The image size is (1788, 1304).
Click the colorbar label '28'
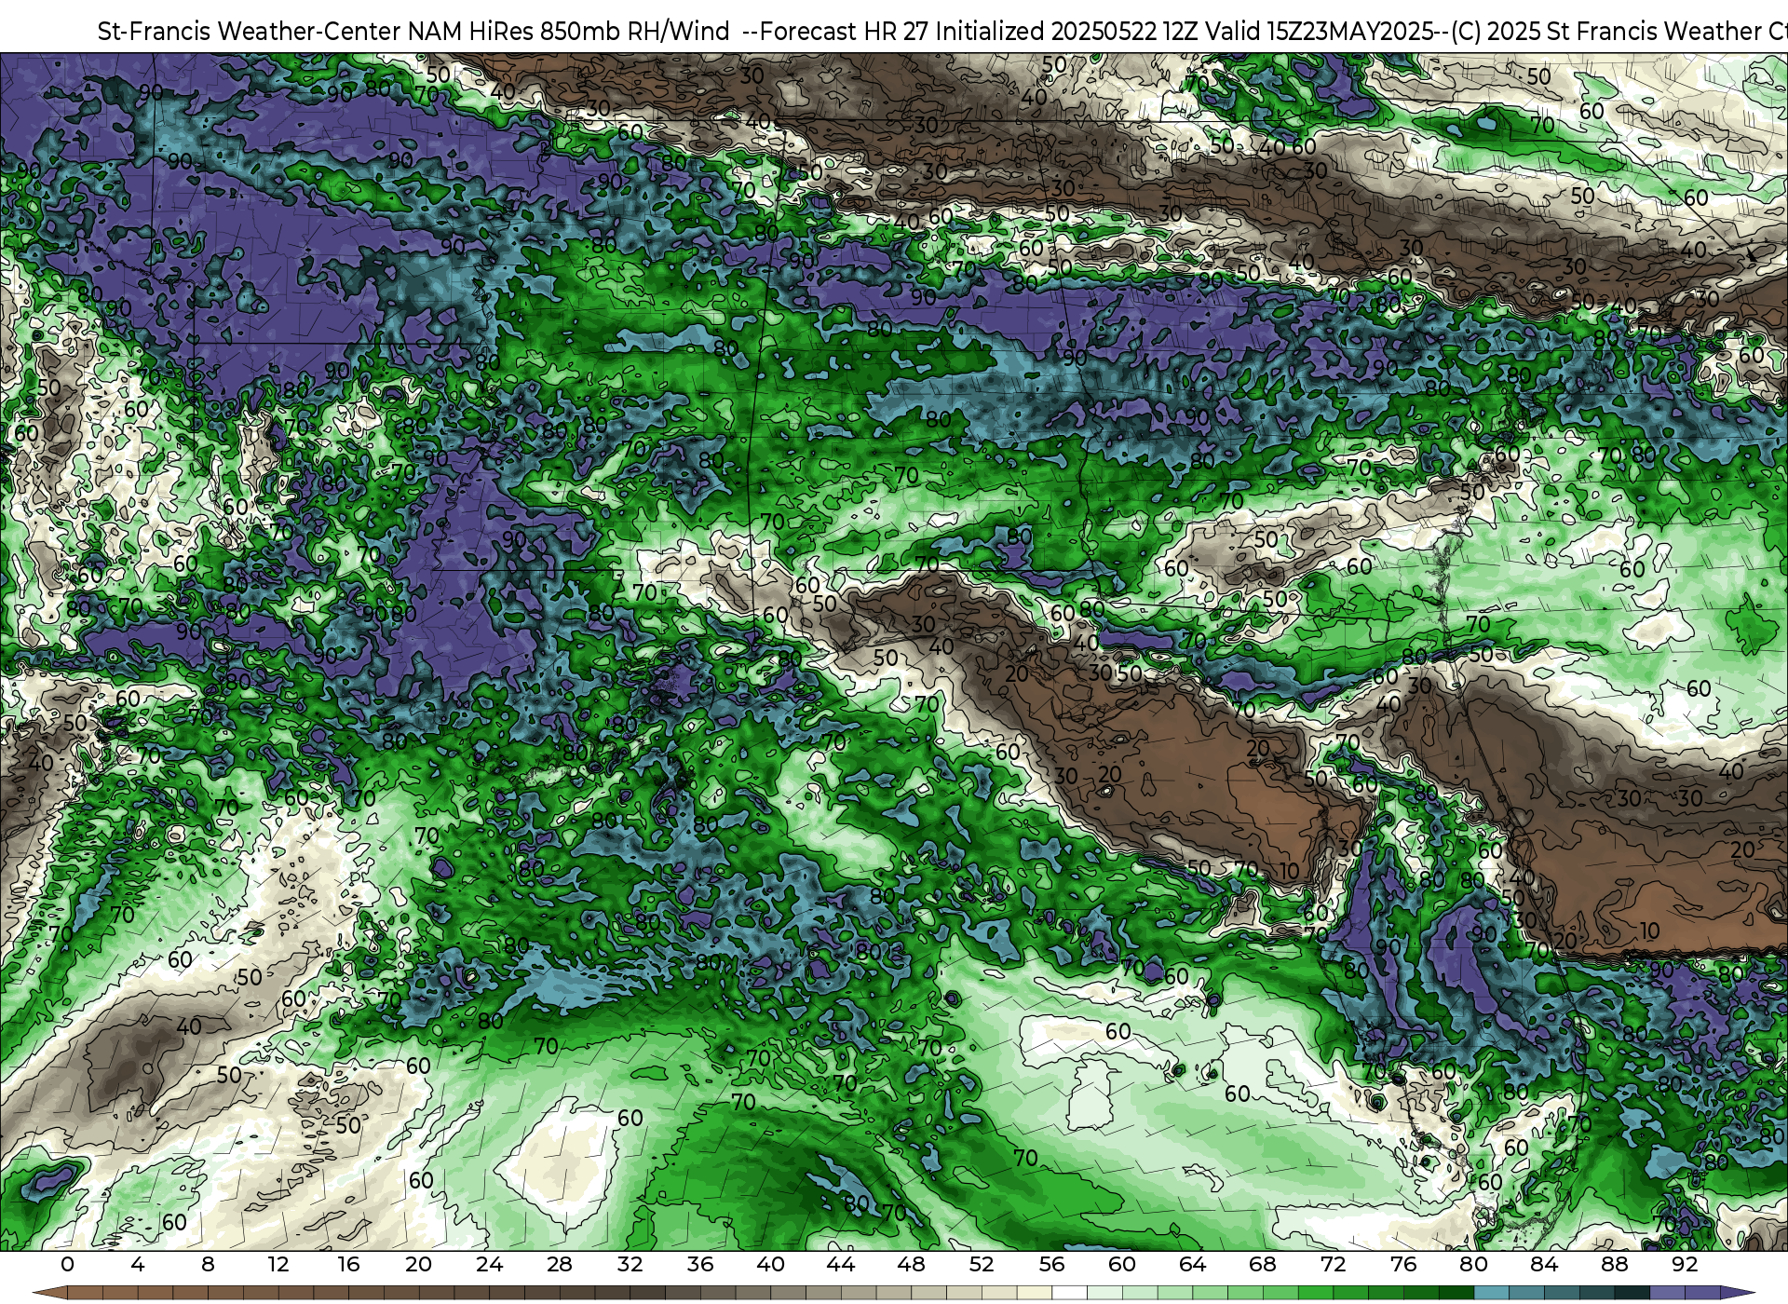click(560, 1264)
